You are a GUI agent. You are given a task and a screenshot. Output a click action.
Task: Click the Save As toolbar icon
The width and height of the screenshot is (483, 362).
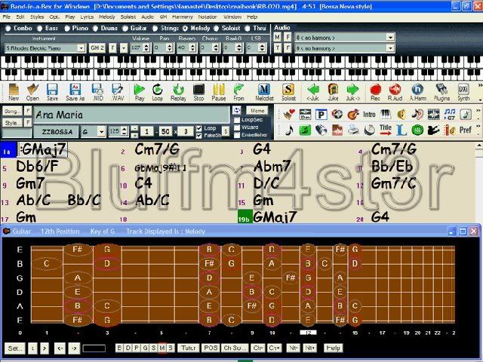pos(75,92)
